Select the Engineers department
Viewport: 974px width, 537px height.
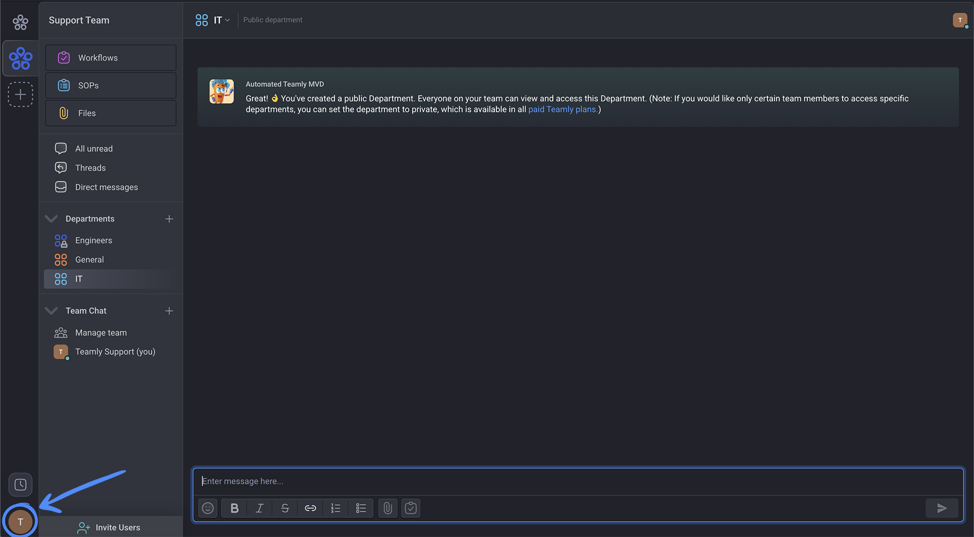(110, 240)
